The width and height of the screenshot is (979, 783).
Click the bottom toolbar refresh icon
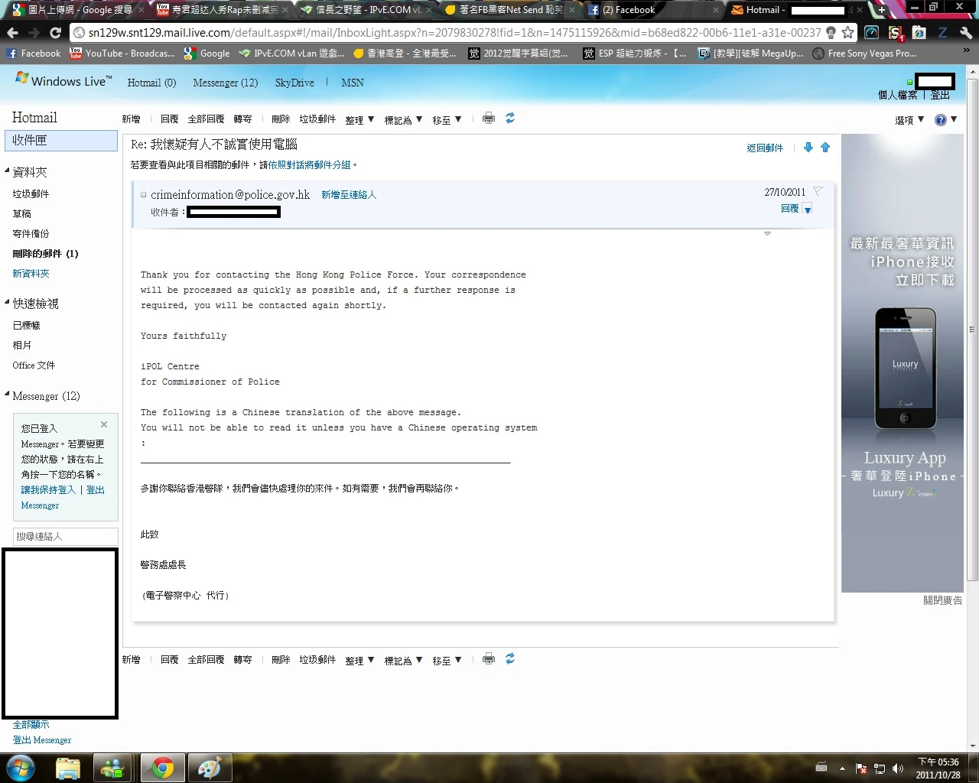(x=510, y=659)
